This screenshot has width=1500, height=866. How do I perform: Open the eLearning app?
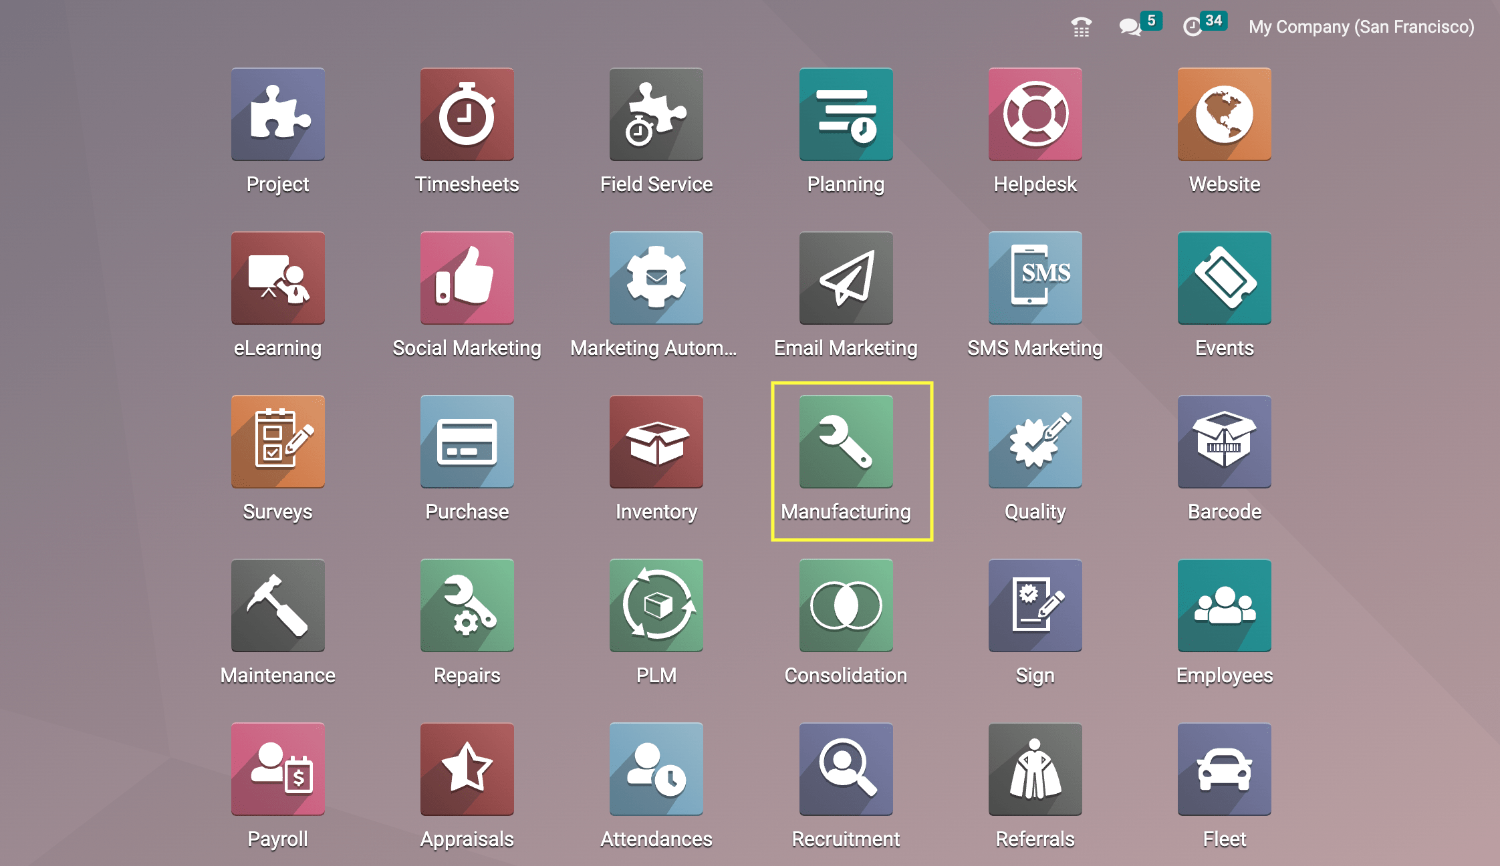[x=277, y=278]
